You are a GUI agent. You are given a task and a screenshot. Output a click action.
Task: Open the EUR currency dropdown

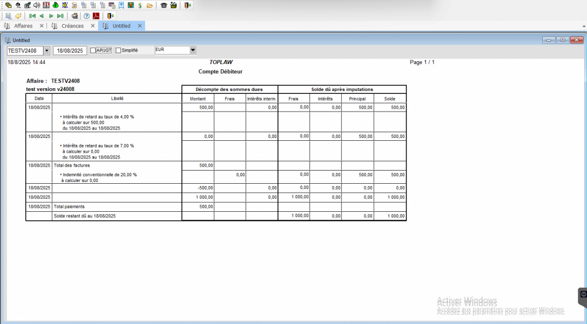point(193,50)
